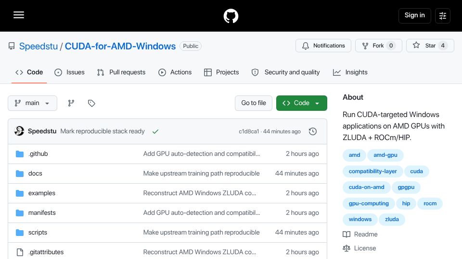The image size is (462, 259).
Task: Click docs folder icon
Action: coord(20,174)
